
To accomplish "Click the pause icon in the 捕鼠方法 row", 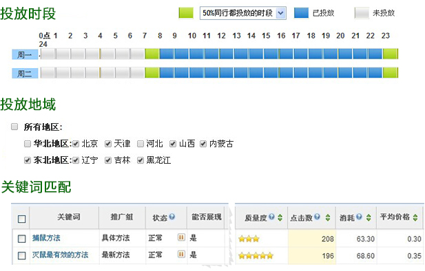I will click(x=181, y=237).
